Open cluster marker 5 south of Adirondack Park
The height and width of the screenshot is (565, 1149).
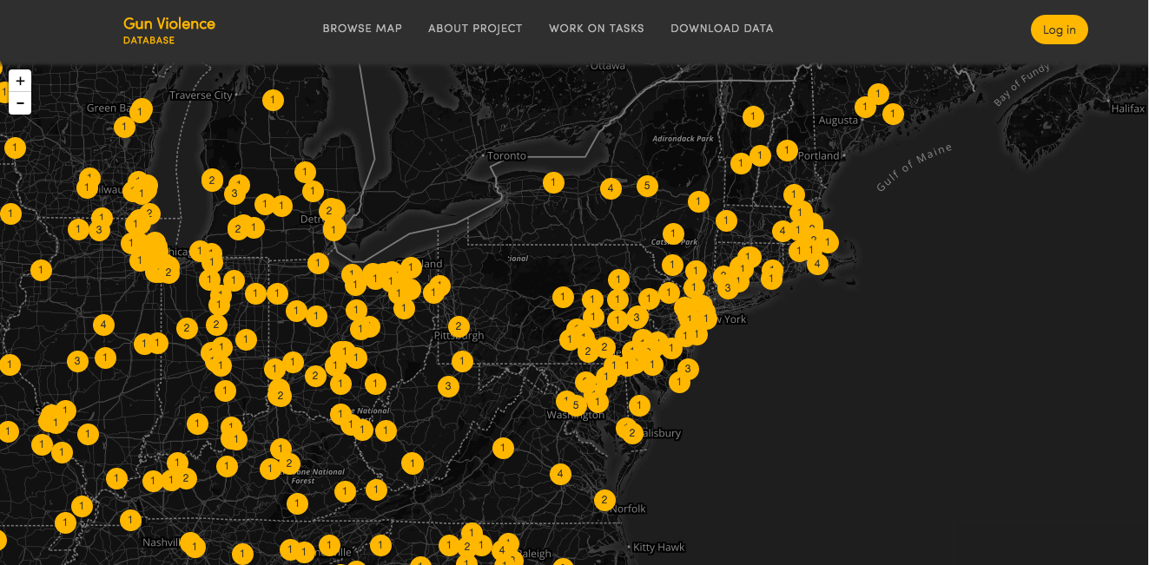tap(646, 186)
